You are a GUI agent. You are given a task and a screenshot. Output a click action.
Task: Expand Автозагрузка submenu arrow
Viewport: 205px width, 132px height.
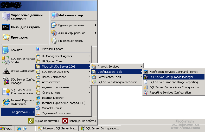click(x=89, y=82)
